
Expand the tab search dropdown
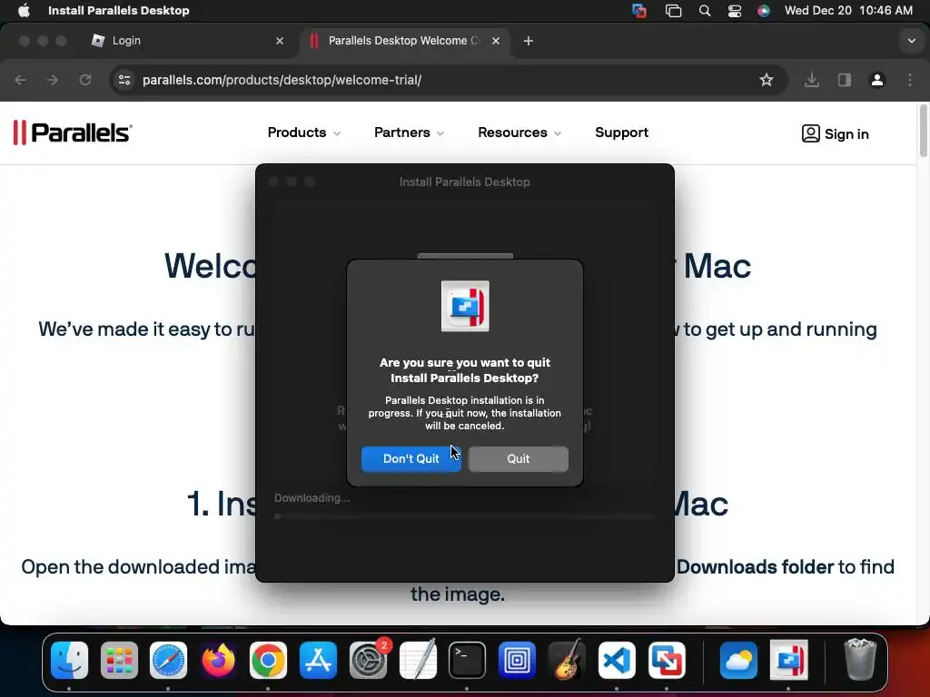click(x=912, y=41)
